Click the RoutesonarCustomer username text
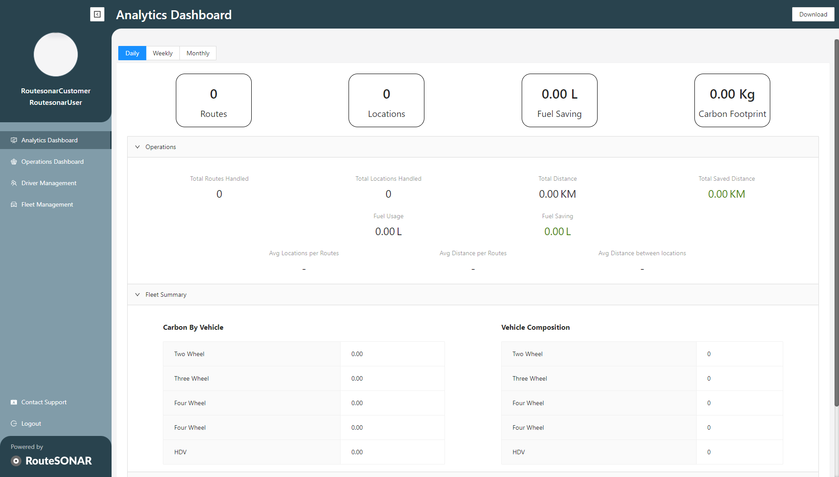 [x=56, y=91]
